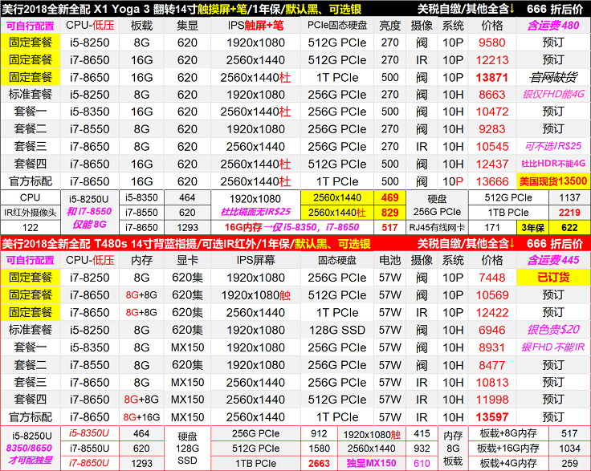Select the red i5-8350U cell

pyautogui.click(x=89, y=433)
